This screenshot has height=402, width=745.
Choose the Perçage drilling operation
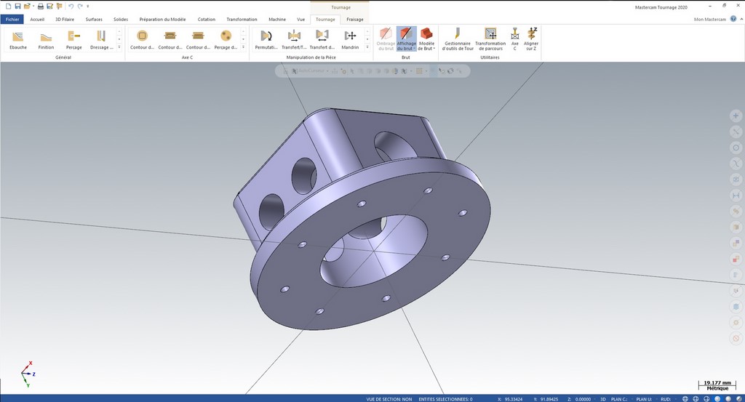pos(73,39)
